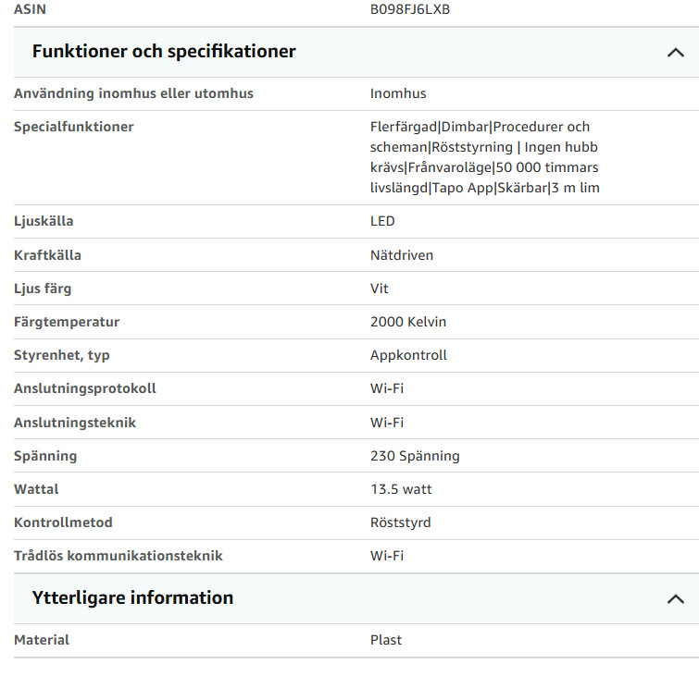Click the Trådlös kommunikationsteknik label
Image resolution: width=699 pixels, height=676 pixels.
[119, 556]
